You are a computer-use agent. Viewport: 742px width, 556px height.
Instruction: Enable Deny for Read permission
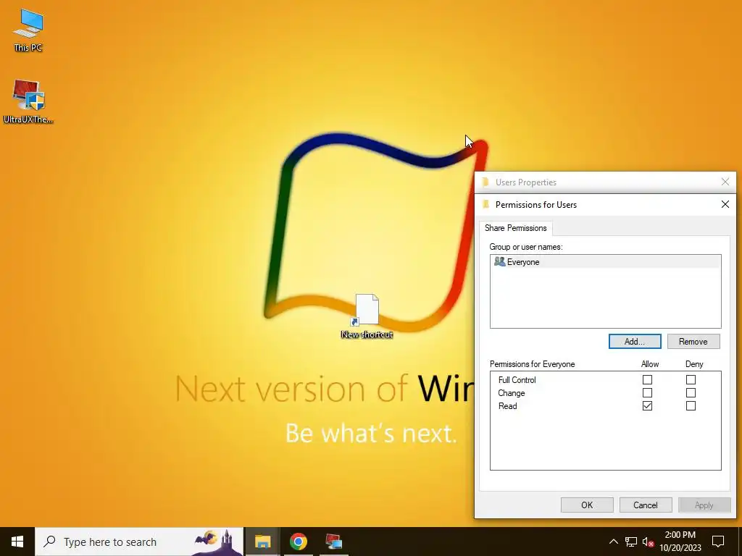pos(691,405)
